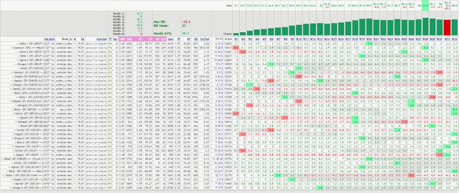Click the W20 week column header

369,39
